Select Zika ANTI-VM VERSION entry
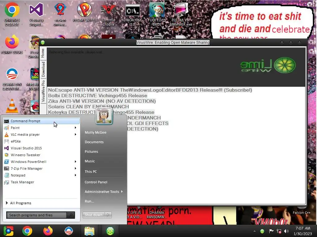 [102, 101]
